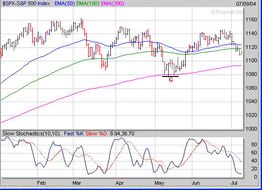Click the 60 stochastics axis label
Screen dimensions: 262x190
pyautogui.click(x=254, y=152)
